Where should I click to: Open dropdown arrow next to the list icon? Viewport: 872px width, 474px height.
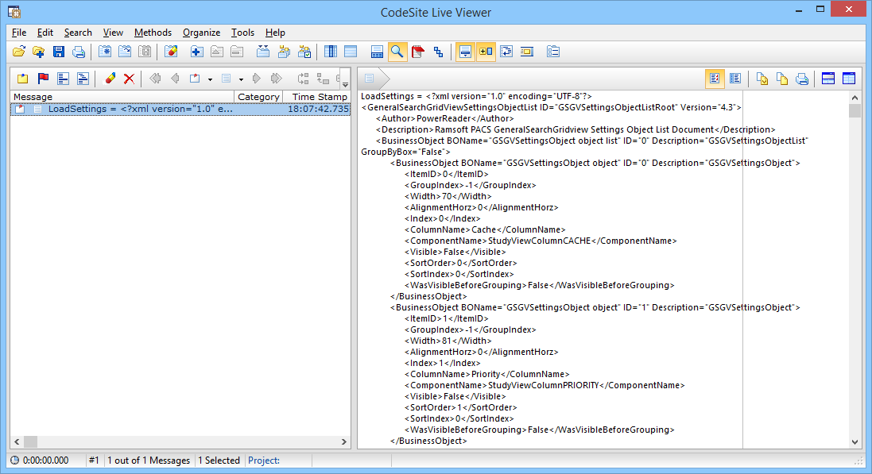[241, 79]
